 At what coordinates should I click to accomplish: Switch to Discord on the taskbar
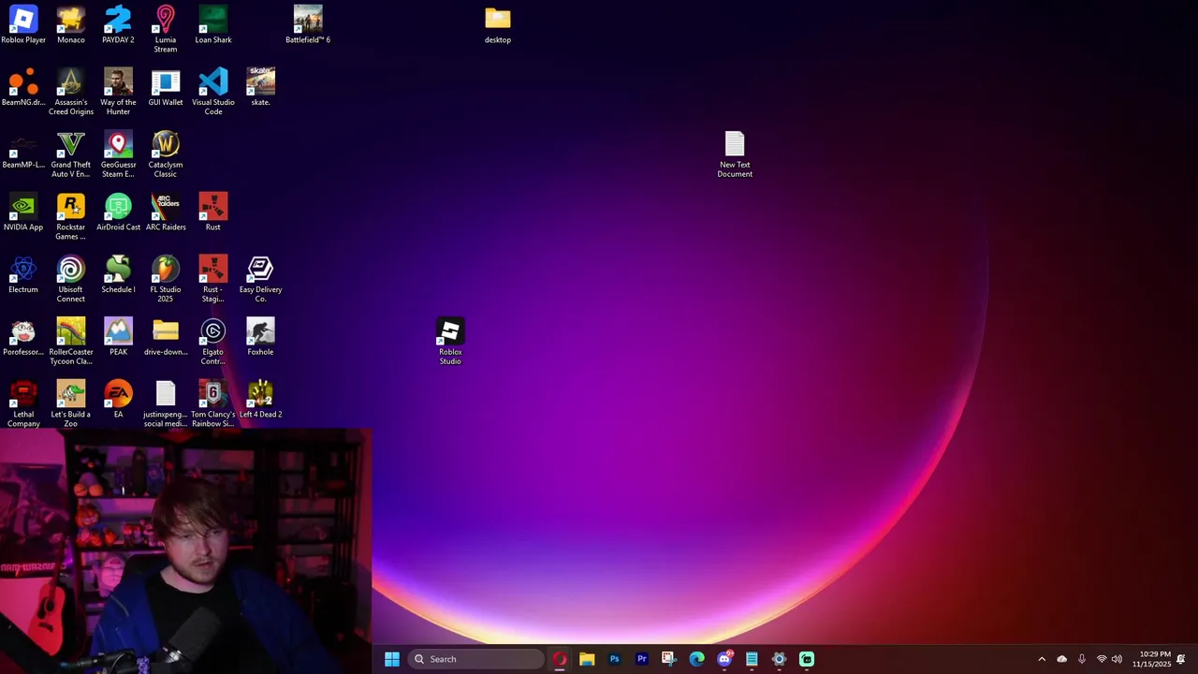[x=724, y=659]
